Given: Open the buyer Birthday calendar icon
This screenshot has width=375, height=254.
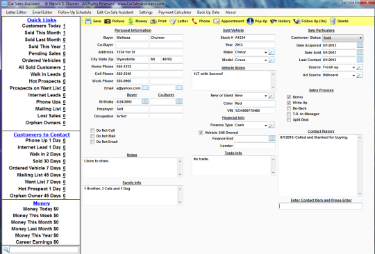Looking at the screenshot, I should (x=145, y=101).
